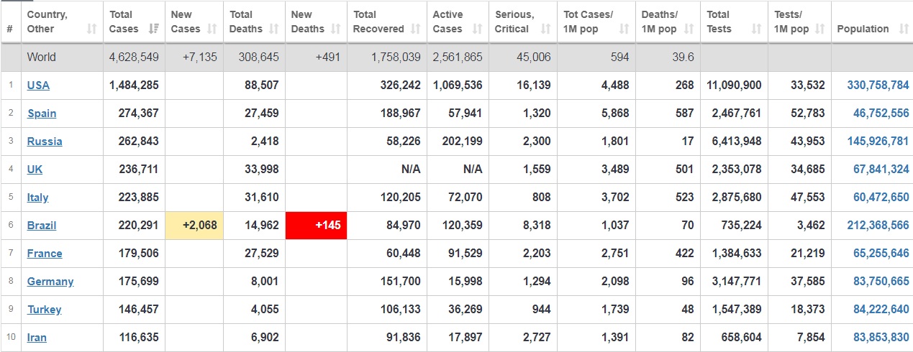The width and height of the screenshot is (913, 352).
Task: Sort by Tests/1M pop column header
Action: pyautogui.click(x=799, y=22)
